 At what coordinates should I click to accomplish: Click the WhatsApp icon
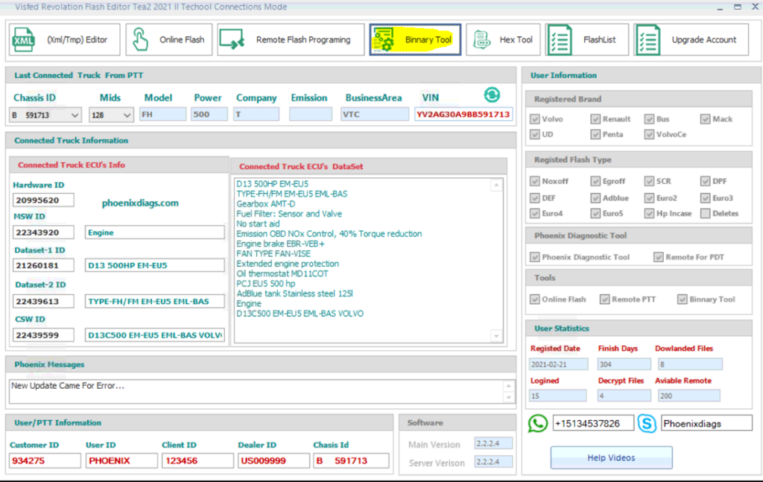click(538, 423)
